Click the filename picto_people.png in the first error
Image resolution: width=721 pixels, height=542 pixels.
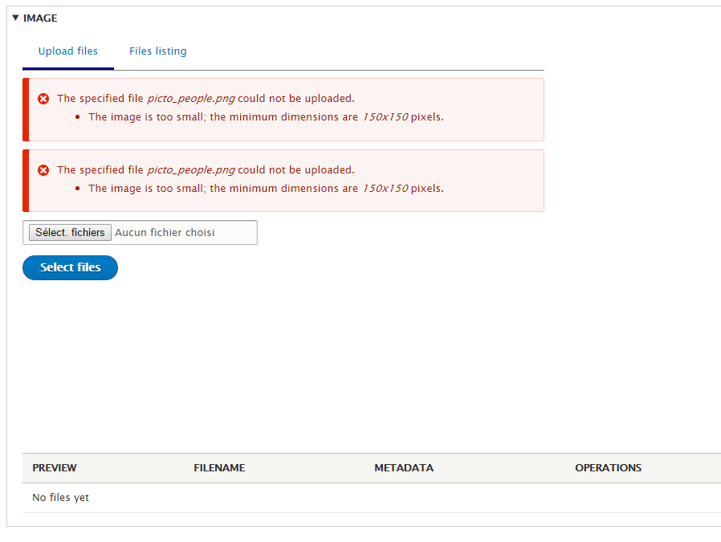point(189,98)
